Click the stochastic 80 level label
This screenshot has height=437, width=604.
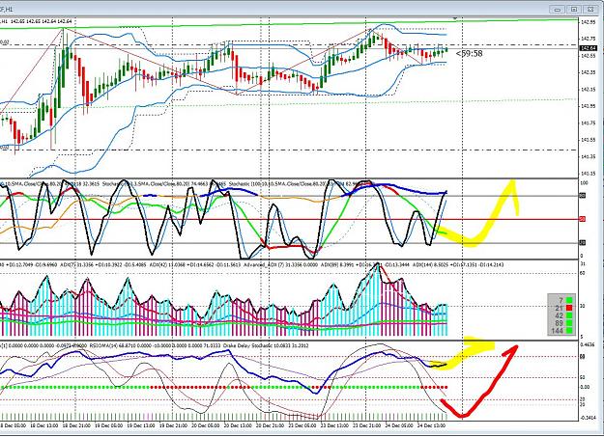coord(583,196)
